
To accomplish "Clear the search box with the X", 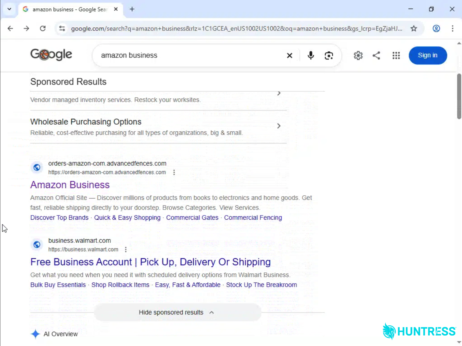I will pos(289,56).
